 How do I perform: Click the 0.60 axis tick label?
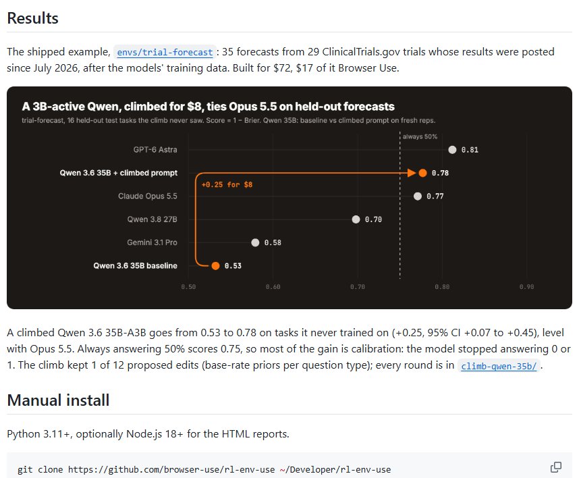(x=273, y=287)
